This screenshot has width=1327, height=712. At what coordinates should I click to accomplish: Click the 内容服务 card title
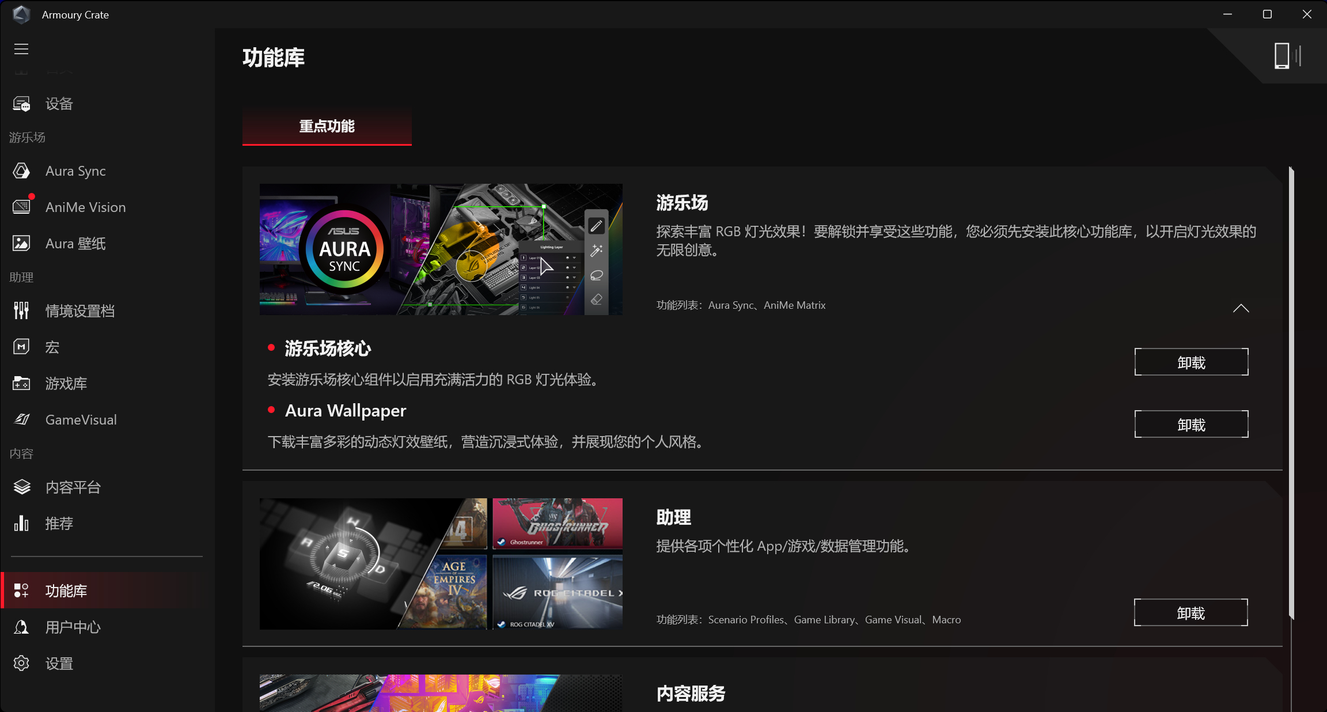point(691,694)
